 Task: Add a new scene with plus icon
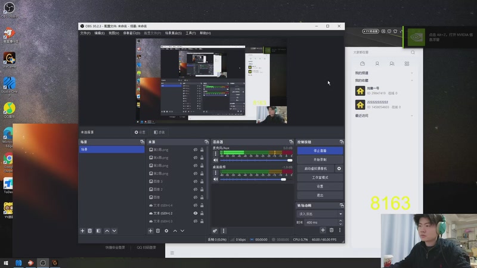click(82, 231)
